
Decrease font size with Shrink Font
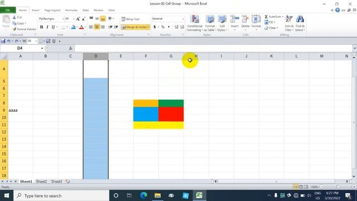84,18
